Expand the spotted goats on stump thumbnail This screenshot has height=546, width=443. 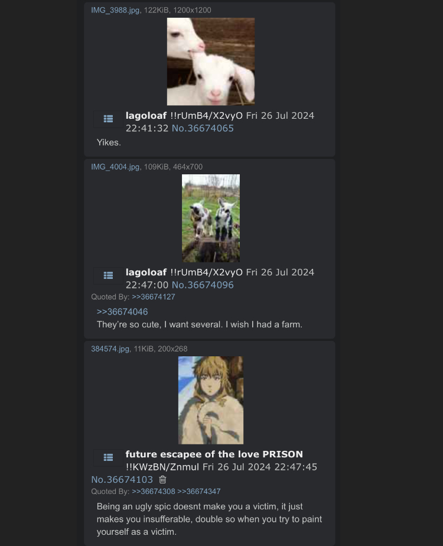click(211, 218)
